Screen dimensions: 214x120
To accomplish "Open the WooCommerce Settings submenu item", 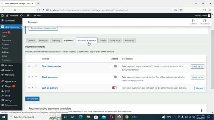I will [x=5, y=52].
